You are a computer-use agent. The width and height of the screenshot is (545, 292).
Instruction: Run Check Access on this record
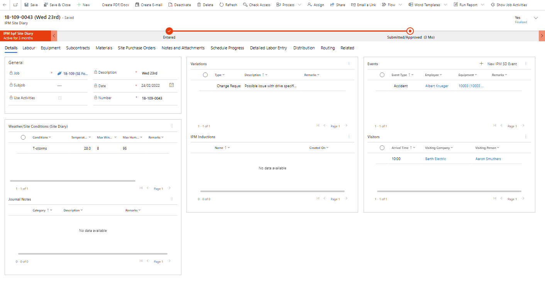tap(257, 5)
